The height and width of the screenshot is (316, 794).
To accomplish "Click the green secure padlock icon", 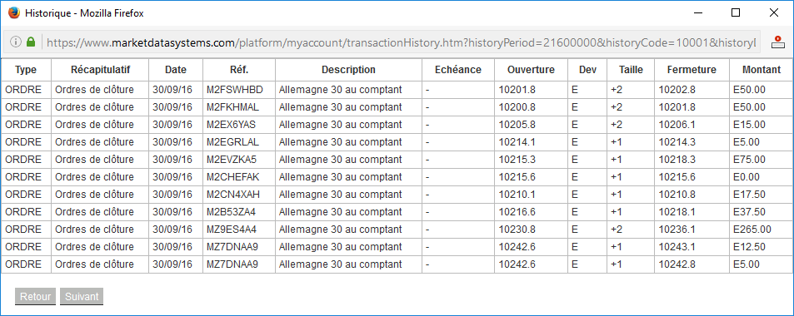I will click(x=30, y=42).
